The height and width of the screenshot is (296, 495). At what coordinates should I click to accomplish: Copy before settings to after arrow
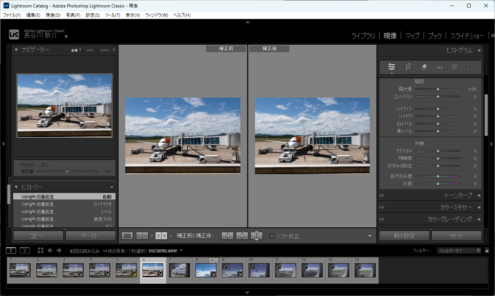227,236
